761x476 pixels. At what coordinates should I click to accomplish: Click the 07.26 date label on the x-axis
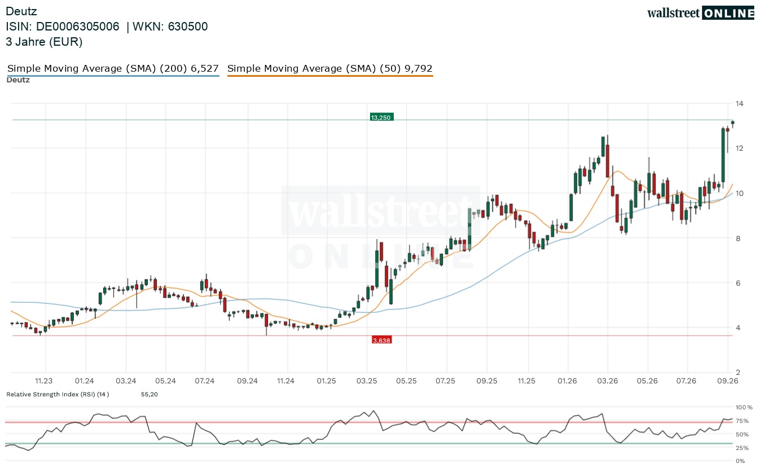687,381
